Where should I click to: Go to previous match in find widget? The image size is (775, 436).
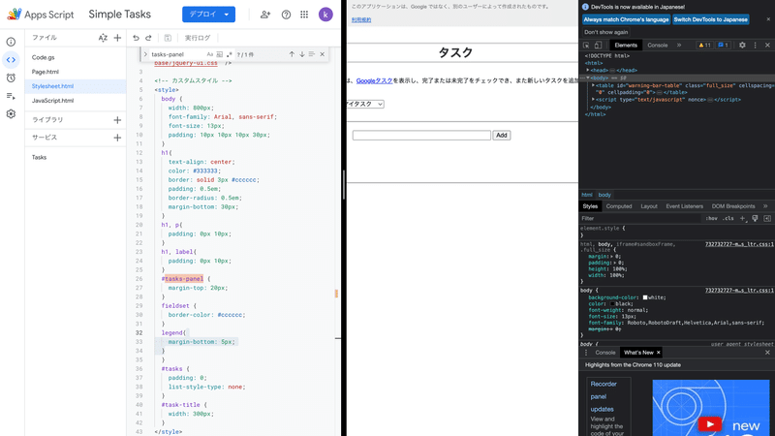tap(292, 54)
